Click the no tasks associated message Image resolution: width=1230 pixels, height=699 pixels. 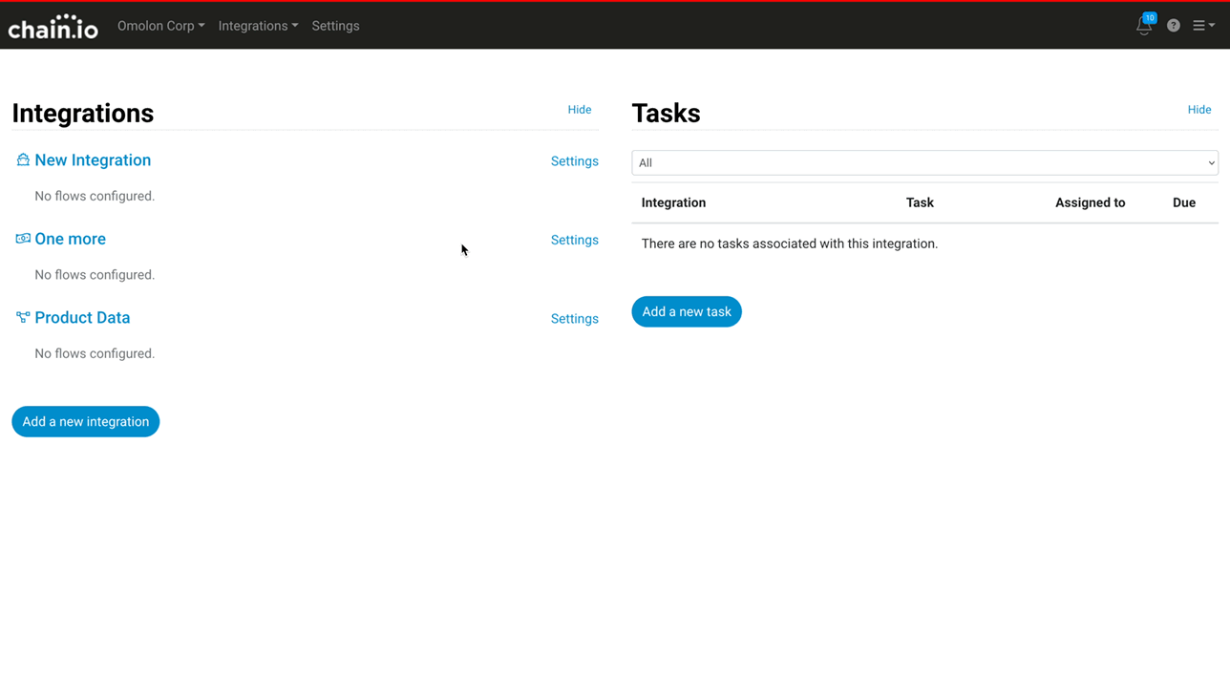(x=789, y=244)
